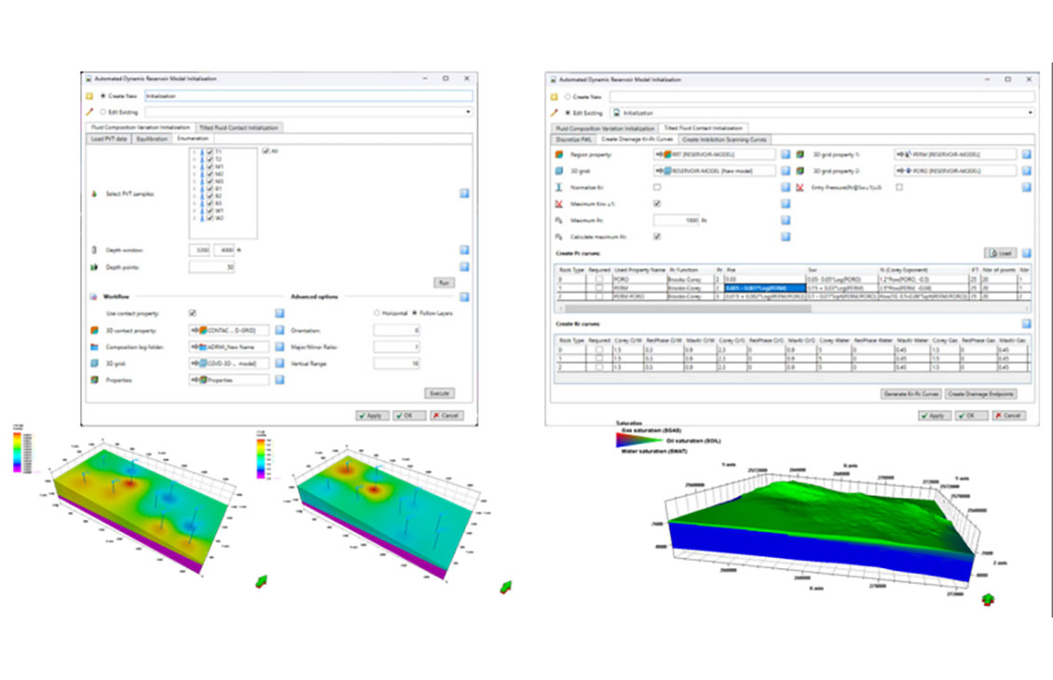The height and width of the screenshot is (680, 1053).
Task: Click the Region property icon
Action: pos(560,153)
